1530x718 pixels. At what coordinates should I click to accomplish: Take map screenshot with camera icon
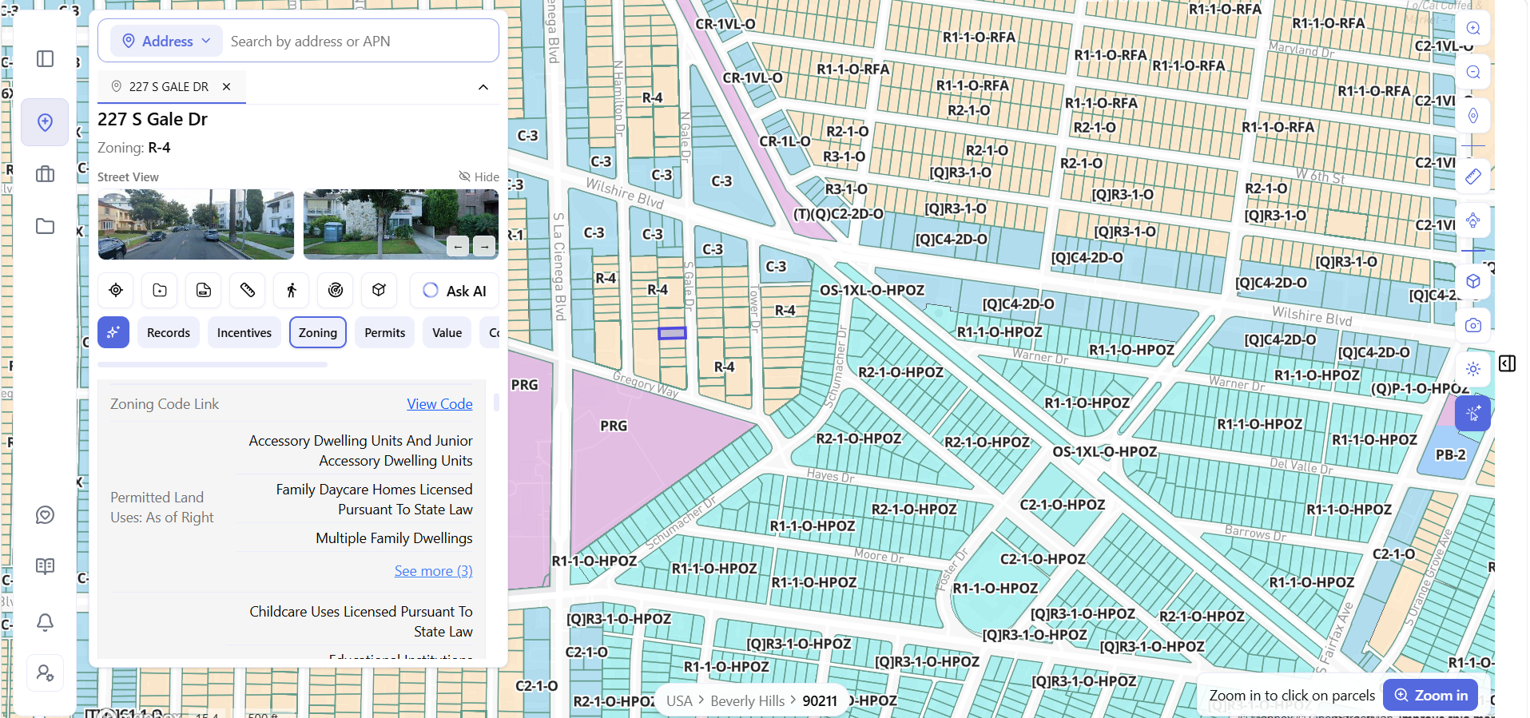point(1473,325)
